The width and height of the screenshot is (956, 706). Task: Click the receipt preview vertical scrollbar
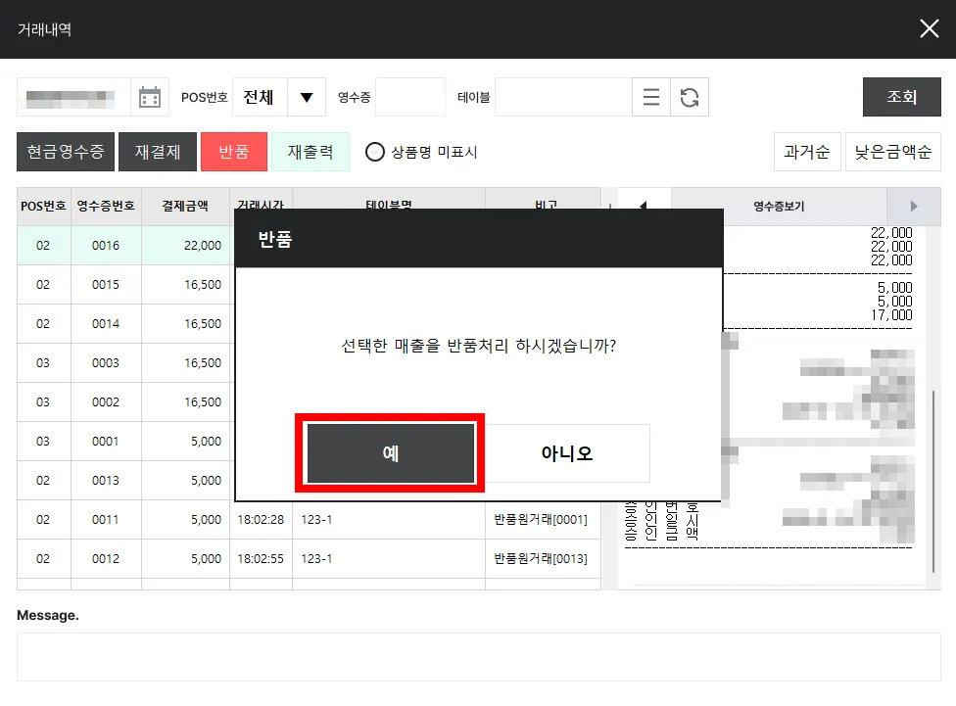tap(933, 482)
